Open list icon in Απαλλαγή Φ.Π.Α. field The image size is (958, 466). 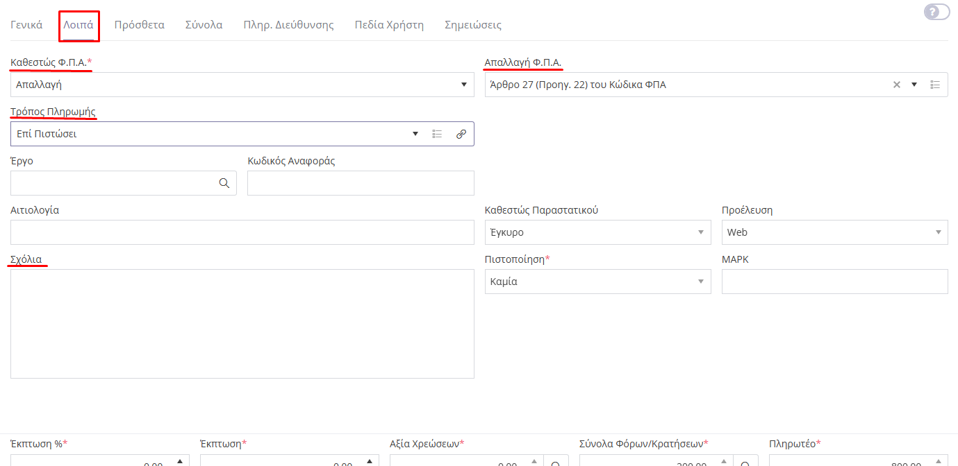tap(935, 85)
